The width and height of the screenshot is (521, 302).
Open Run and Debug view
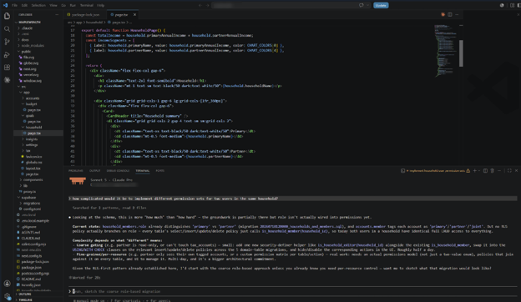7,54
